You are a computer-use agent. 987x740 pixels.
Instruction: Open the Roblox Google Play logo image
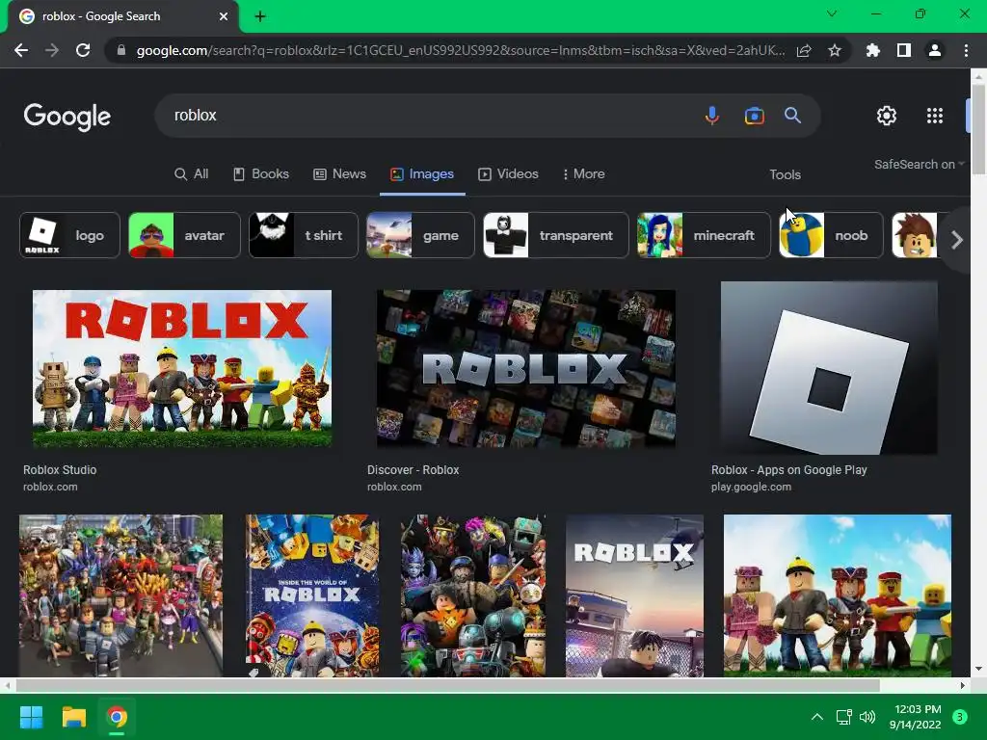coord(829,367)
